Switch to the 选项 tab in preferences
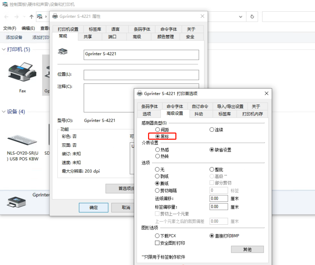Image resolution: width=315 pixels, height=265 pixels. tap(147, 114)
